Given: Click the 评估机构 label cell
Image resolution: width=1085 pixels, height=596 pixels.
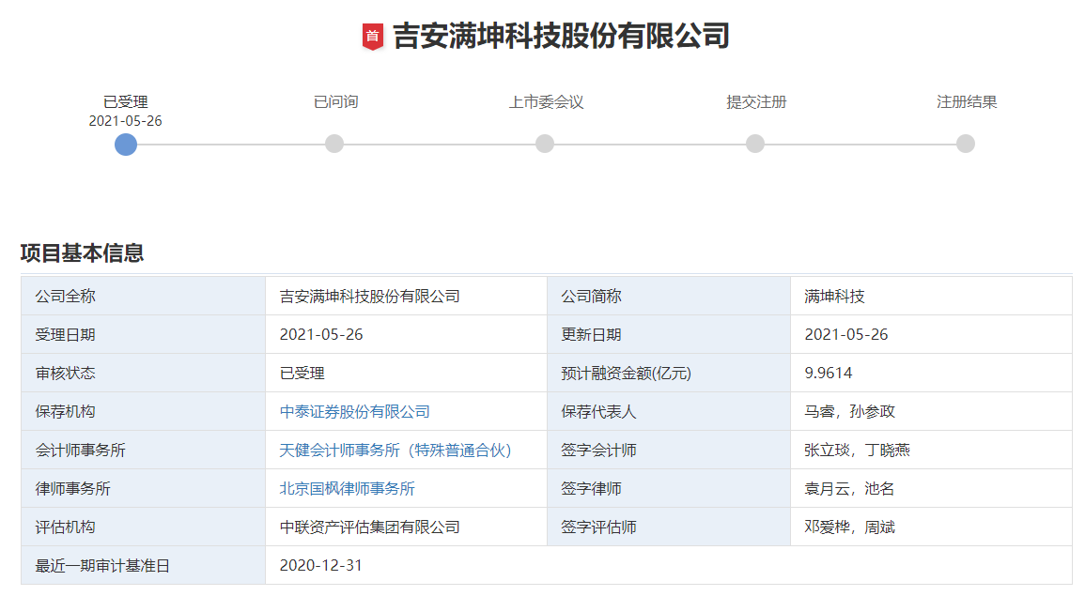Looking at the screenshot, I should point(143,527).
